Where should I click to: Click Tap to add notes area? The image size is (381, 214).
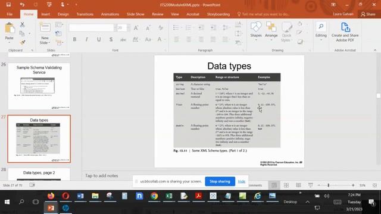click(102, 176)
